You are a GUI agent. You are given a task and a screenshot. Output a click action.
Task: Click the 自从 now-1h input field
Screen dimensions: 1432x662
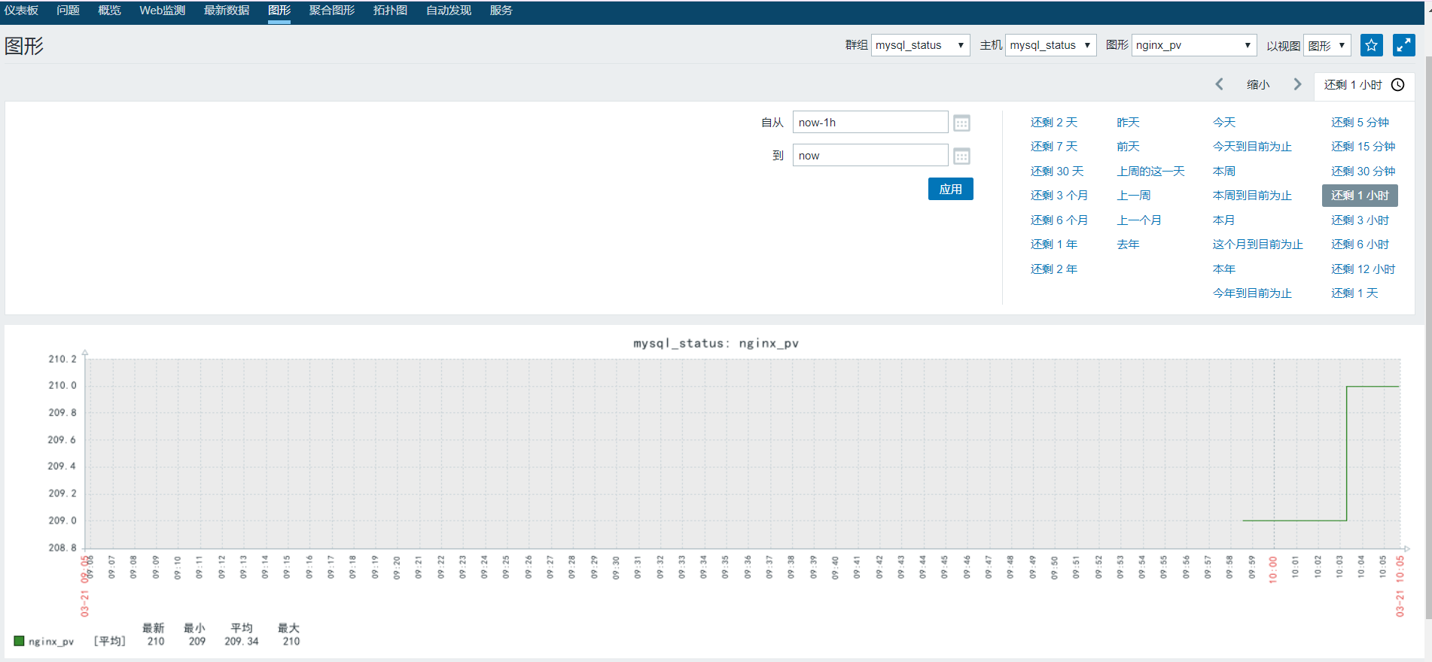[870, 123]
